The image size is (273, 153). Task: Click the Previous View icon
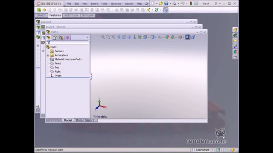[x=119, y=37]
